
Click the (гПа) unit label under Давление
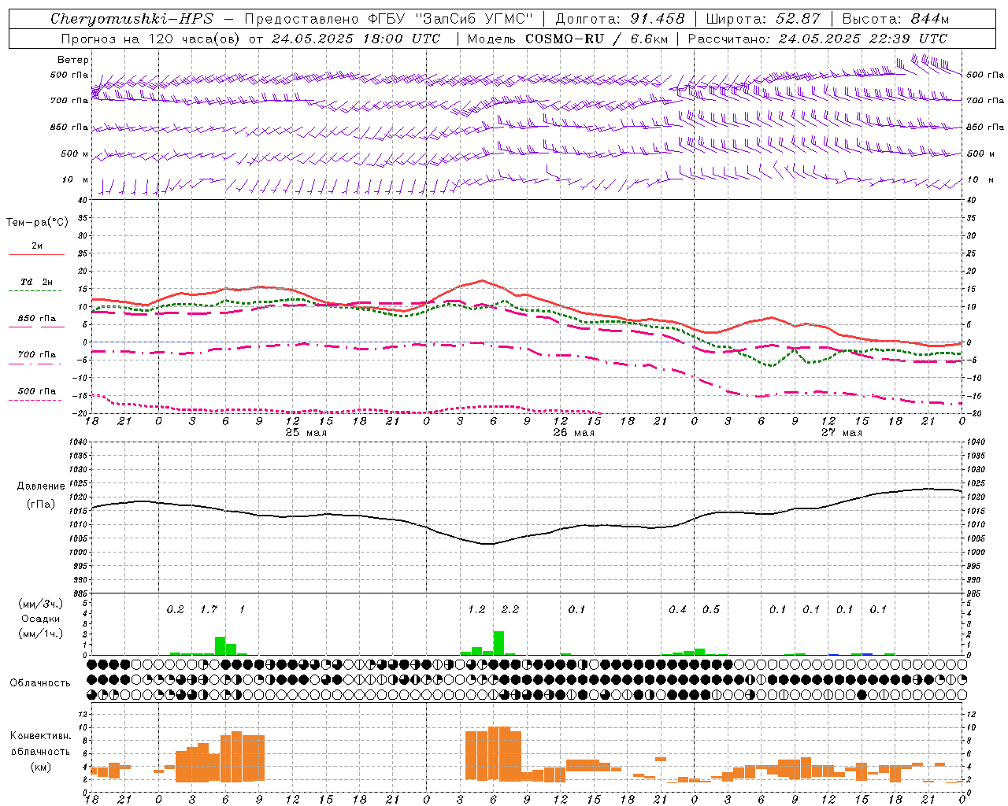41,504
